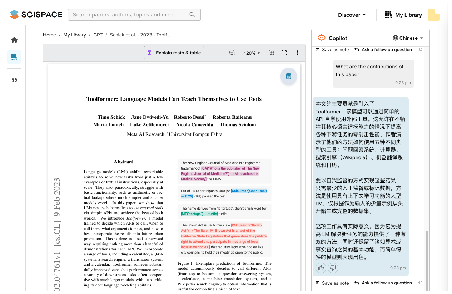452x294 pixels.
Task: Focus the search papers input field
Action: pyautogui.click(x=134, y=15)
